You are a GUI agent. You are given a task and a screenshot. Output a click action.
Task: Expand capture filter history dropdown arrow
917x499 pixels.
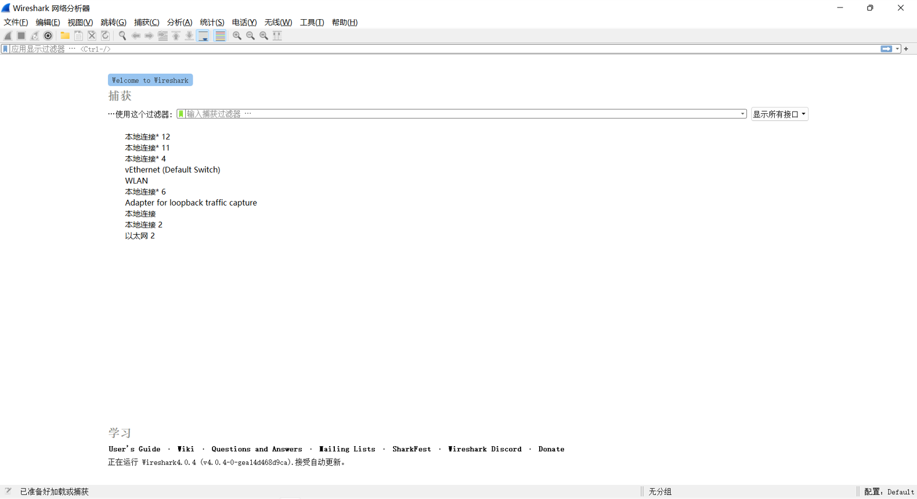742,114
